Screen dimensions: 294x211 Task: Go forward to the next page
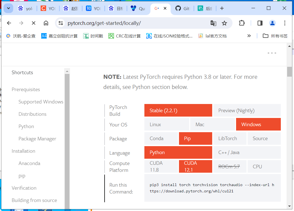point(21,23)
